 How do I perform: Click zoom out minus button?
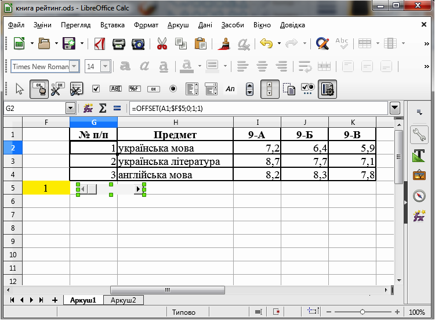pos(329,312)
